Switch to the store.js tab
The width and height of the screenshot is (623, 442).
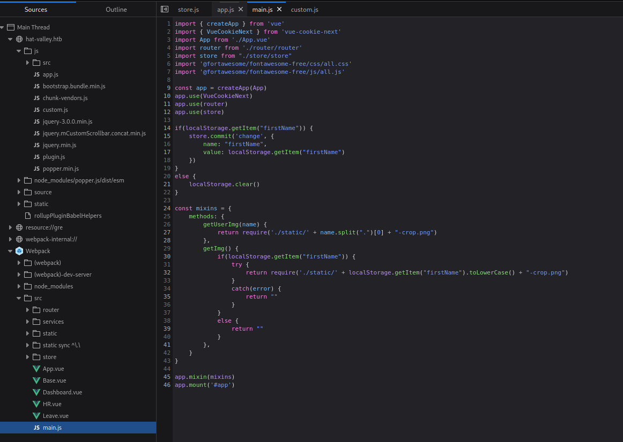(188, 10)
